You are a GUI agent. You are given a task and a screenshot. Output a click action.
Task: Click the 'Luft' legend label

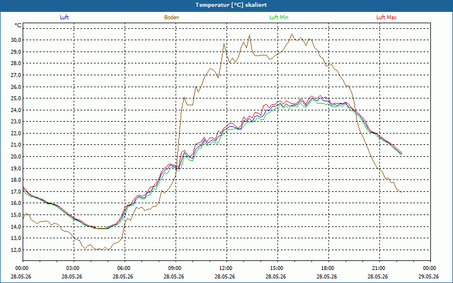point(64,18)
